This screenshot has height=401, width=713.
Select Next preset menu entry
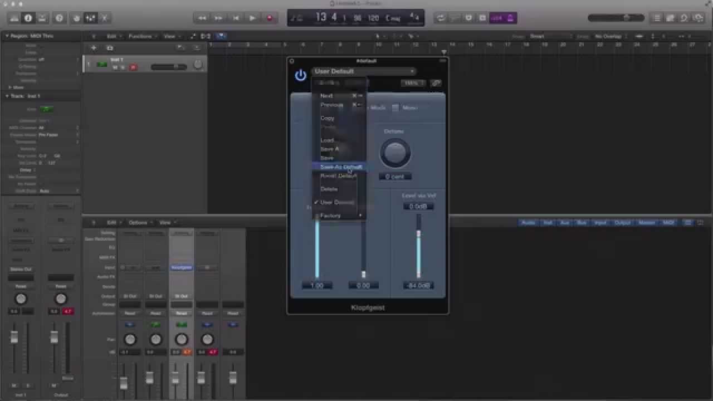pos(339,96)
